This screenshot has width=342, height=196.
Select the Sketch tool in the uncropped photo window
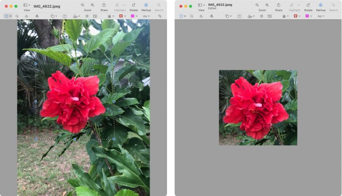coord(26,16)
